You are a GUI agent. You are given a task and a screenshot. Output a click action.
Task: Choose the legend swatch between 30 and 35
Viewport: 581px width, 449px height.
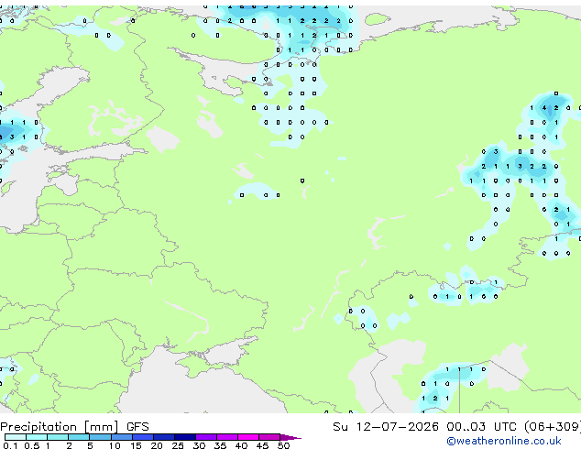(x=206, y=437)
